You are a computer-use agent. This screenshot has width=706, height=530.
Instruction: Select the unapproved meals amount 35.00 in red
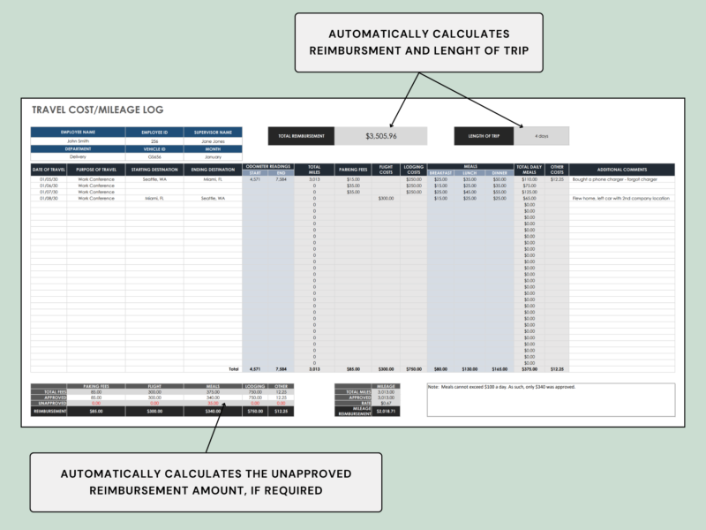213,404
